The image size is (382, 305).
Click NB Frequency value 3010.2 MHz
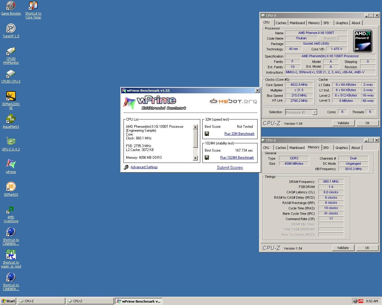[x=353, y=169]
